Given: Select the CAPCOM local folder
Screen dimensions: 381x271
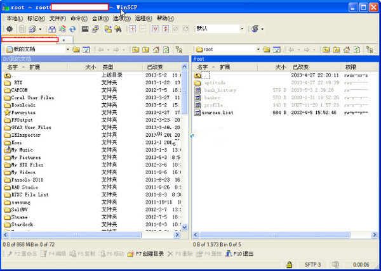Looking at the screenshot, I should [x=16, y=90].
